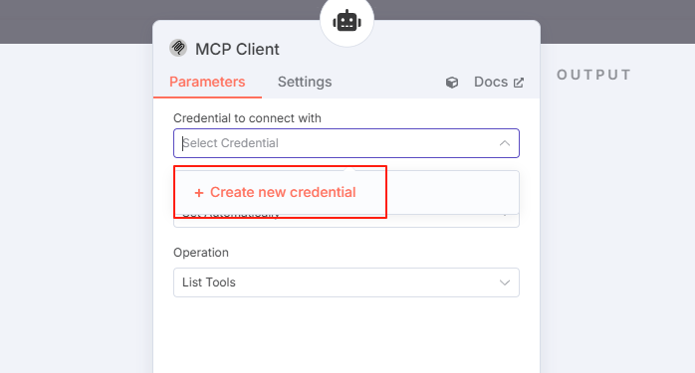Collapse credential dropdown using up chevron
This screenshot has height=373, width=695.
coord(505,143)
